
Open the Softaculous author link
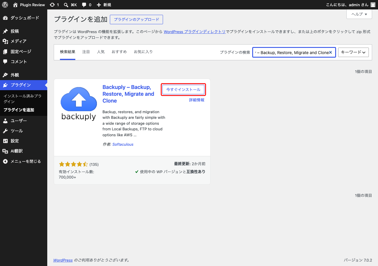(123, 144)
